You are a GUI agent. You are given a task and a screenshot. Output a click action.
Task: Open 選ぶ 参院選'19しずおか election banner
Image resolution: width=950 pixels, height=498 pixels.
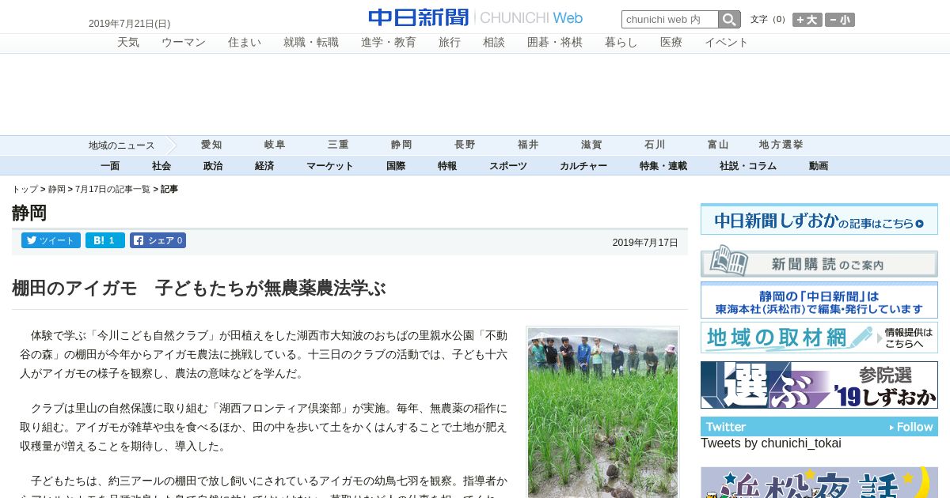[819, 385]
